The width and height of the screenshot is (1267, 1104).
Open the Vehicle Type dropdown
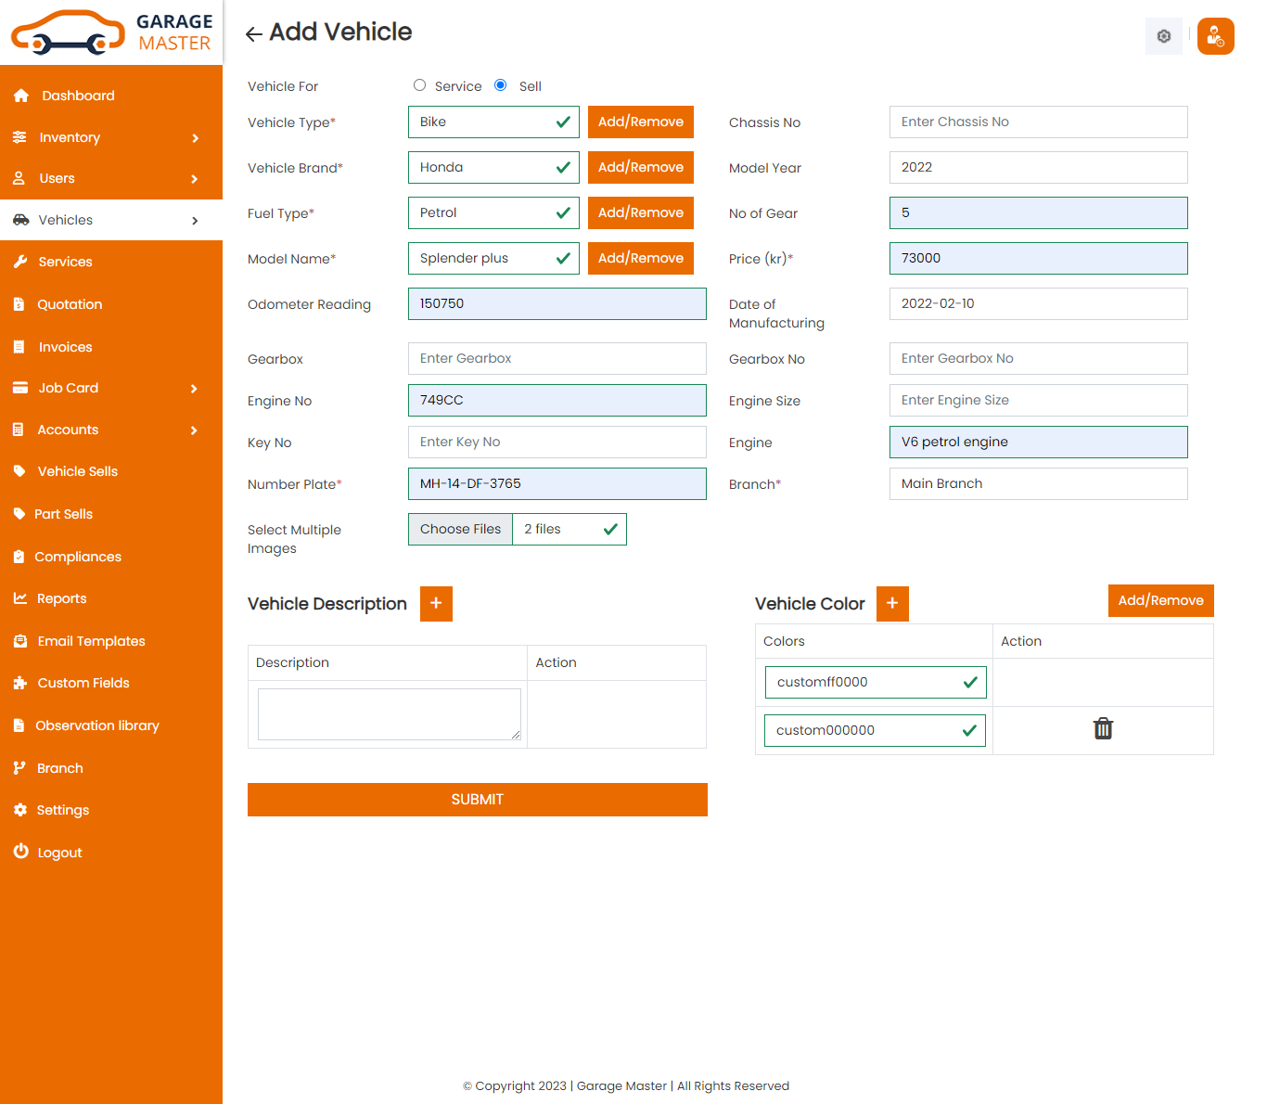[493, 122]
